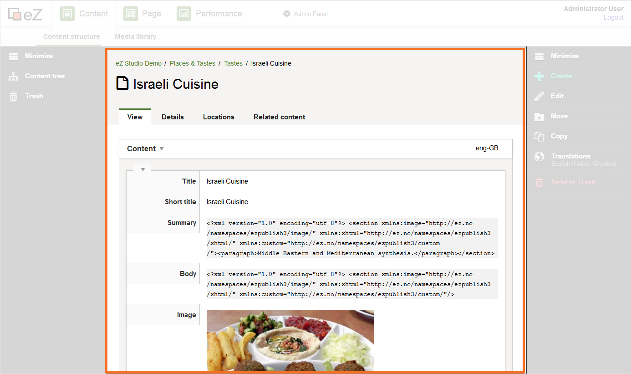Open the Content tree sidebar icon

pyautogui.click(x=14, y=77)
